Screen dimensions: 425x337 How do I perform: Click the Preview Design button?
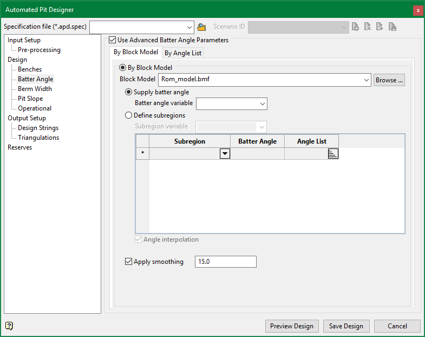pyautogui.click(x=292, y=326)
